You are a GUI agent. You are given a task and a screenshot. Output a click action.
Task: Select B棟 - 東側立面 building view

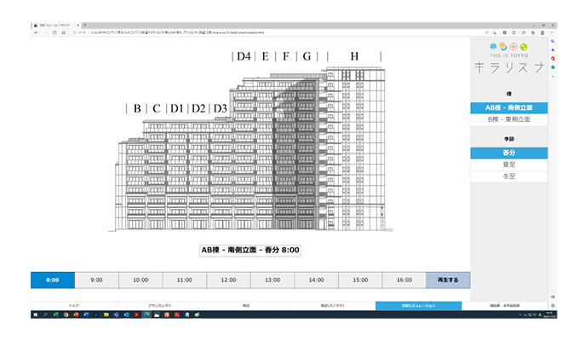click(508, 120)
